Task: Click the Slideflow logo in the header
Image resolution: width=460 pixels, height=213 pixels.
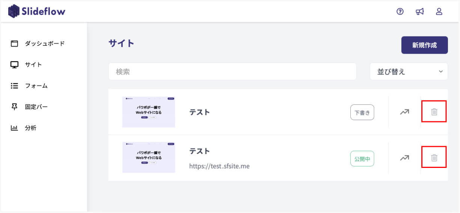Action: pyautogui.click(x=36, y=11)
